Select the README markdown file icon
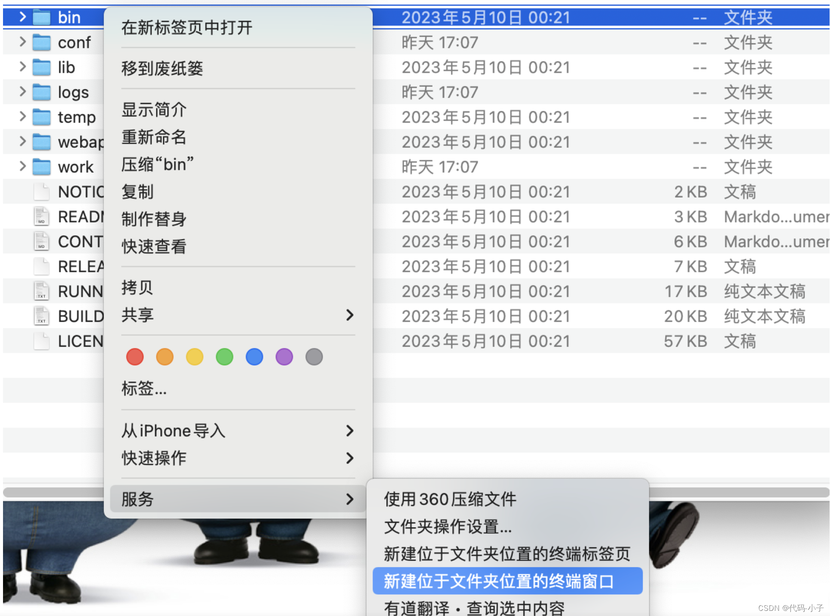The height and width of the screenshot is (616, 830). tap(41, 217)
